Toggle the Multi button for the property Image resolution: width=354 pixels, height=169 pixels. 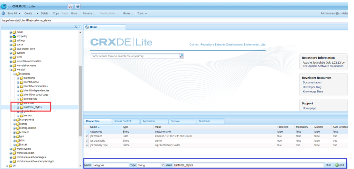tap(328, 165)
